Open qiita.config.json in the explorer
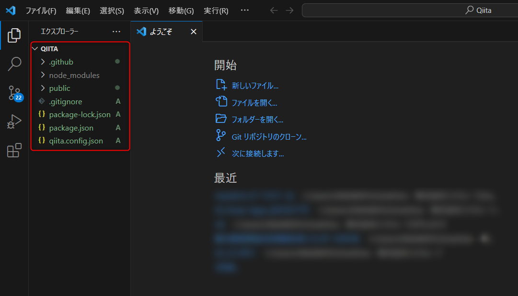This screenshot has width=518, height=296. tap(76, 141)
